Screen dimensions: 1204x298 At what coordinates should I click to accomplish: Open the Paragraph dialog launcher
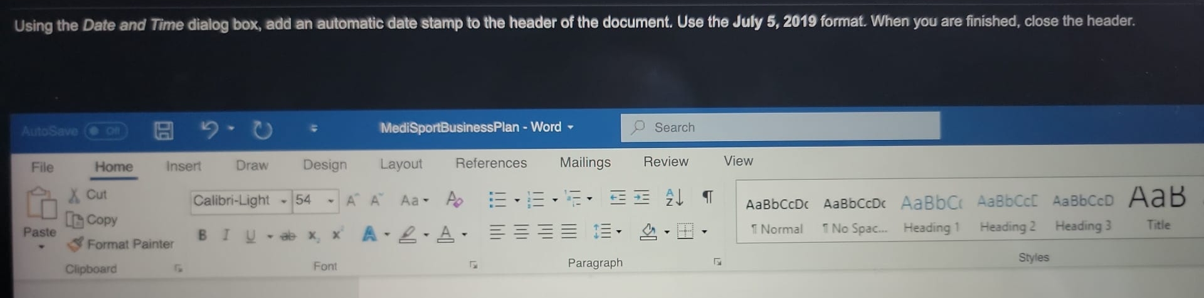(718, 262)
